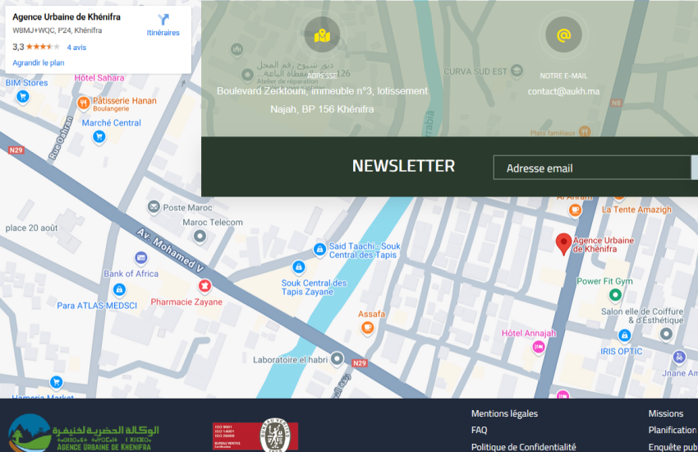Click the Poste Maroc map marker
This screenshot has width=698, height=452.
[154, 207]
